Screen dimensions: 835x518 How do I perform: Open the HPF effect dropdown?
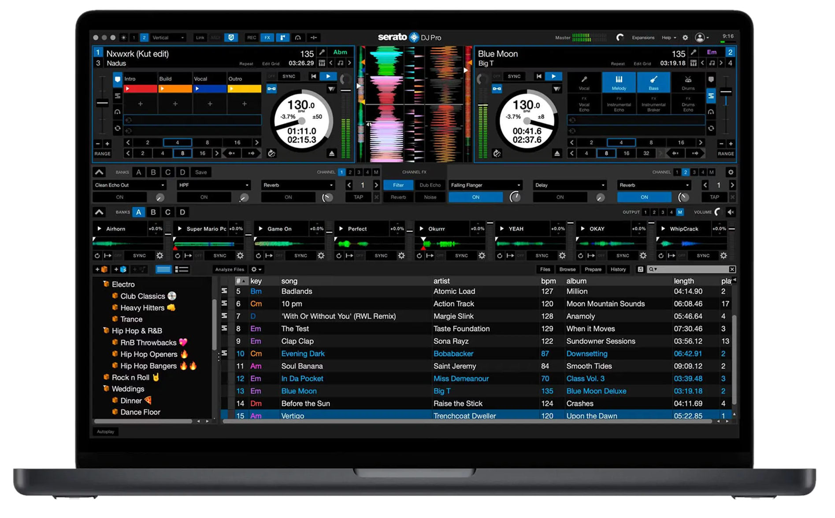pos(214,185)
